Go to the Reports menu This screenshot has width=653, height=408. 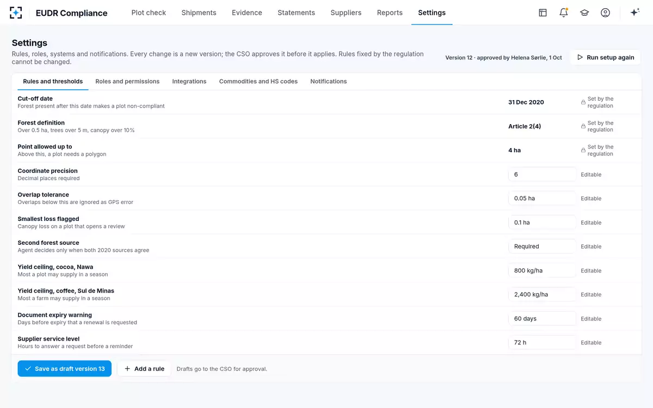(390, 13)
